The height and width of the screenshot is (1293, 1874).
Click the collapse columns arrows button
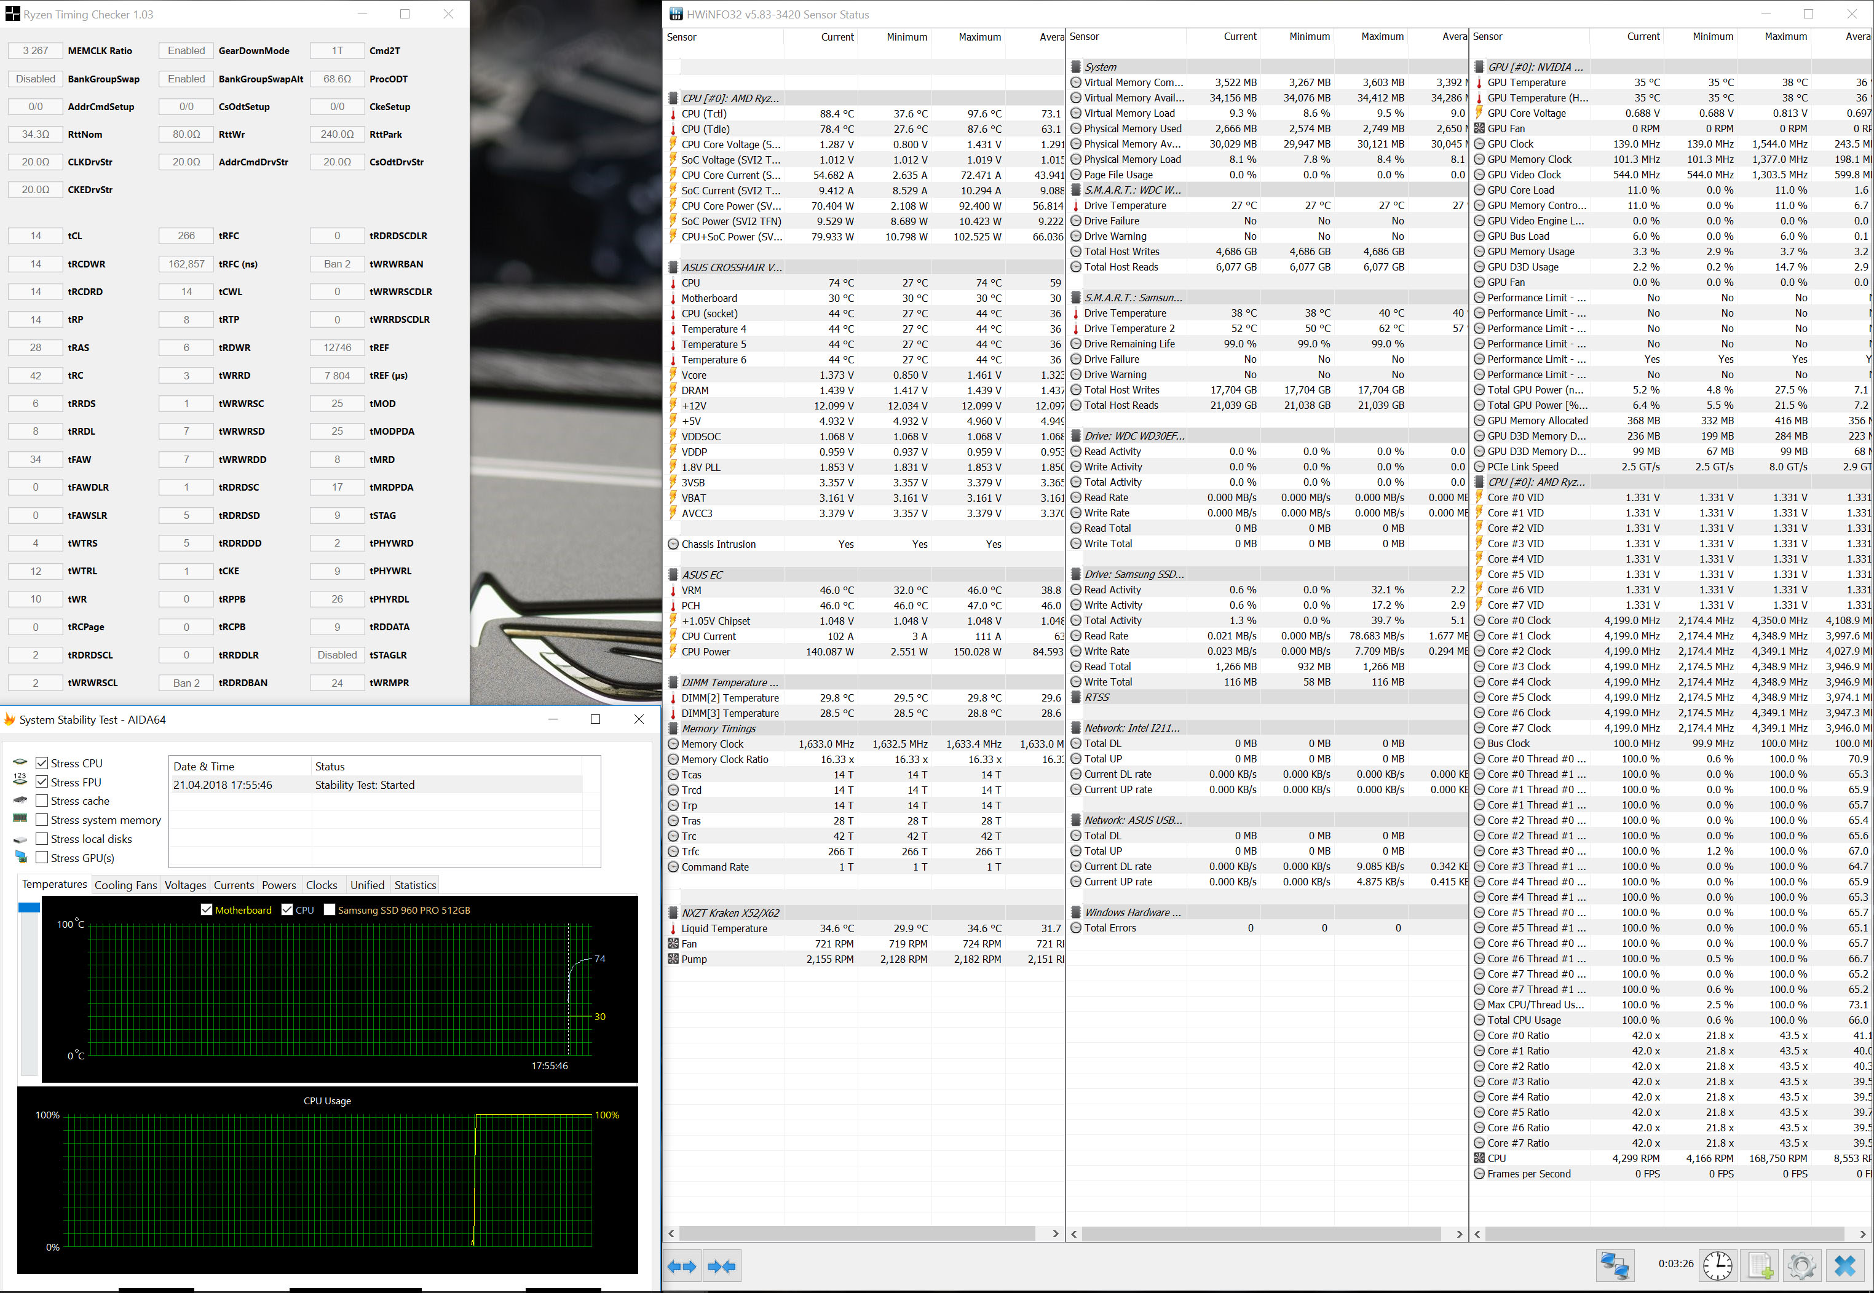(x=721, y=1265)
